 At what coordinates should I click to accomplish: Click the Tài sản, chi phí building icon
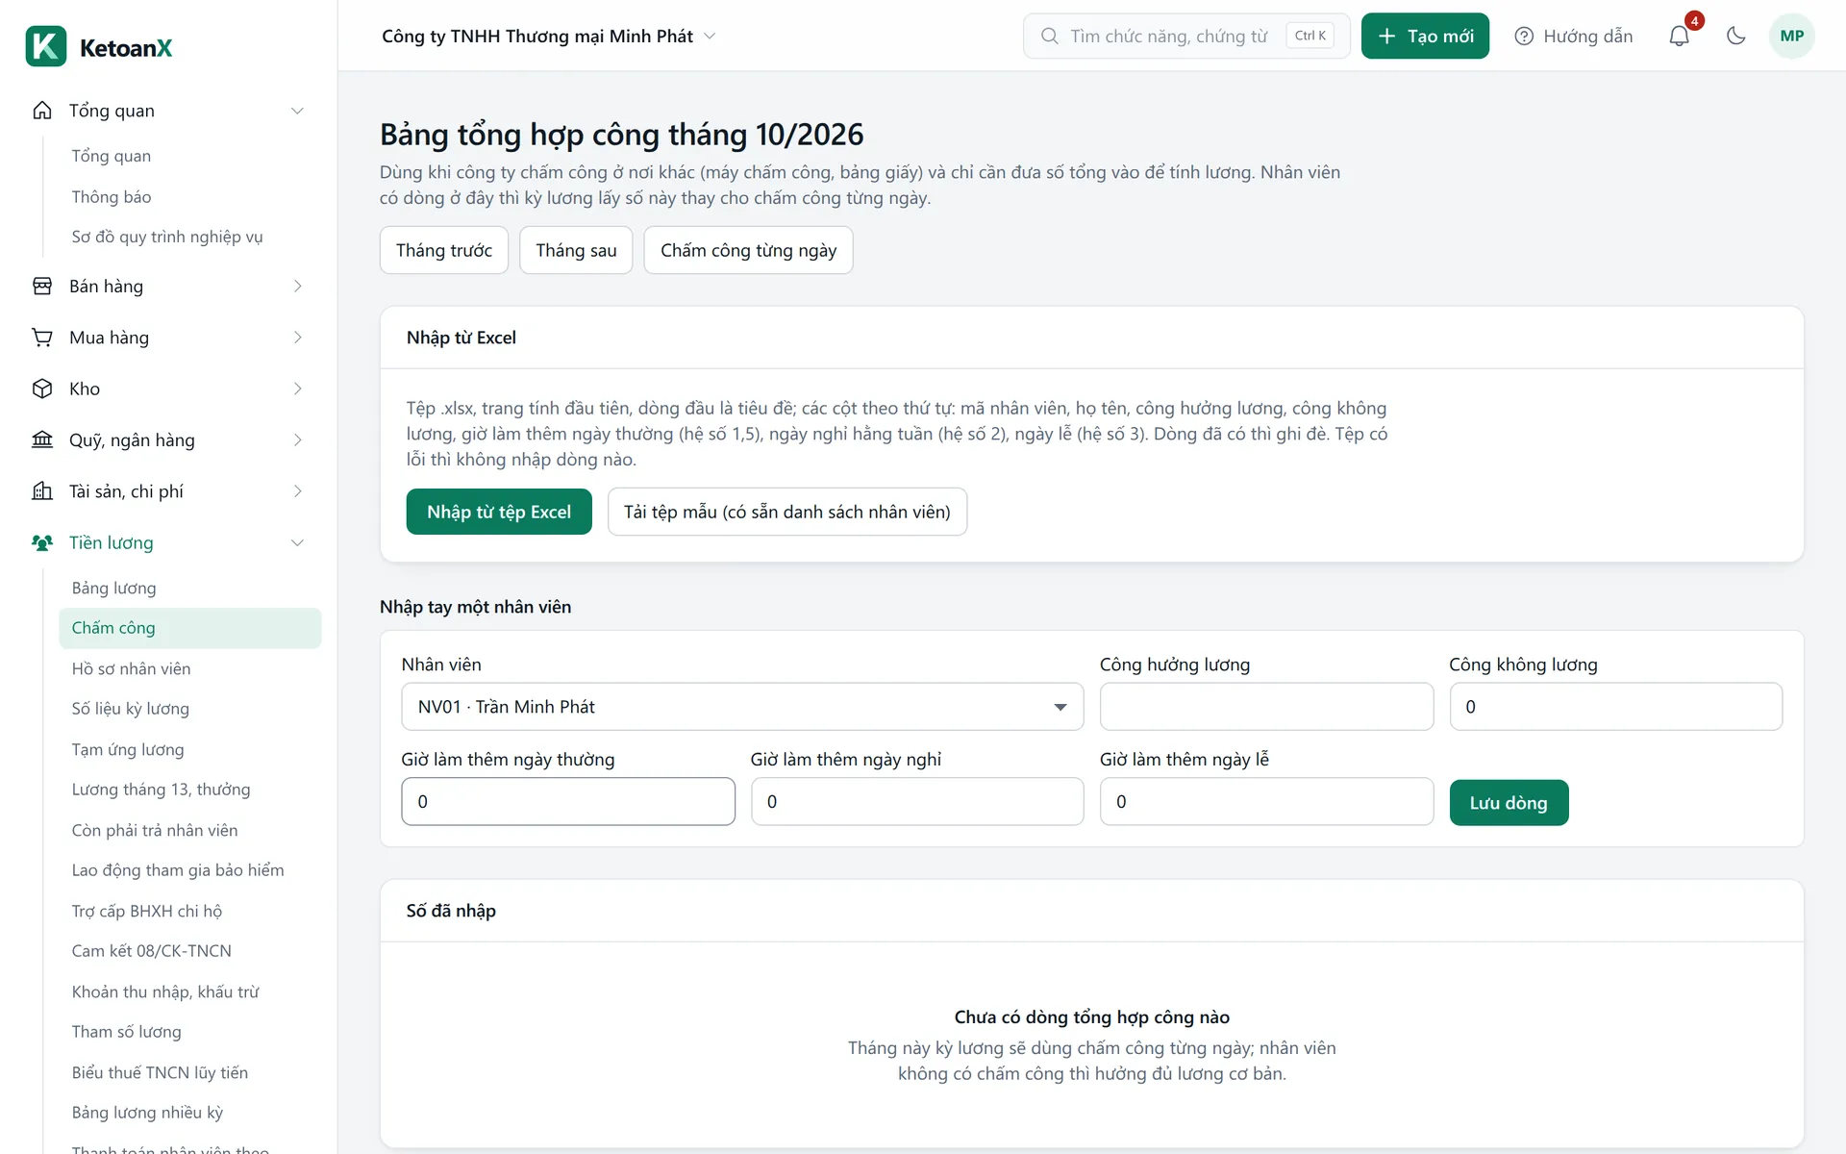click(x=42, y=491)
